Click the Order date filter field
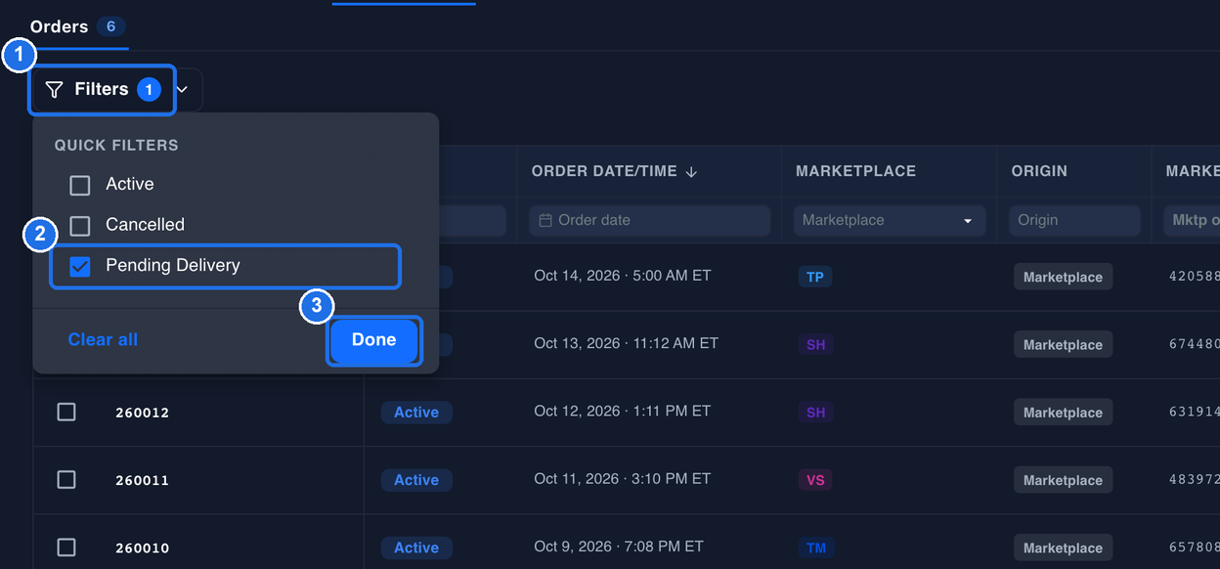Image resolution: width=1220 pixels, height=569 pixels. click(650, 220)
